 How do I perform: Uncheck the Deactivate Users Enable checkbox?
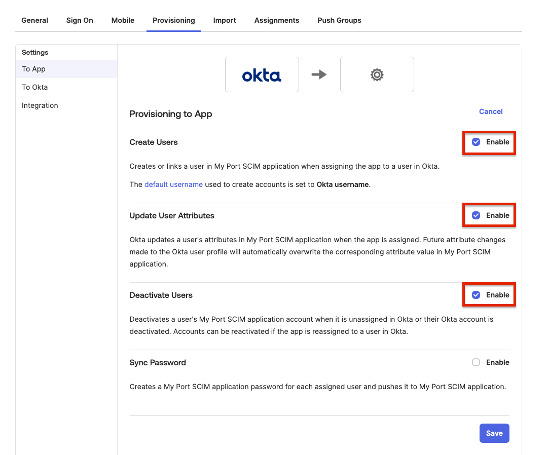click(x=476, y=295)
